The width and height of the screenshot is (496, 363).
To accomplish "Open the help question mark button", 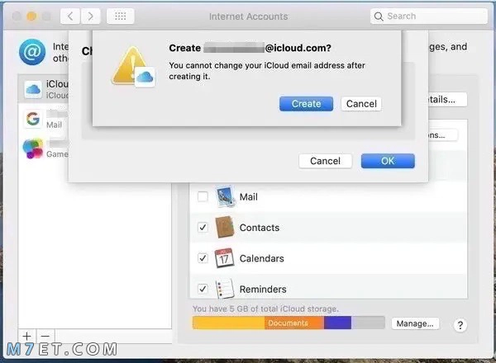I will pyautogui.click(x=460, y=325).
